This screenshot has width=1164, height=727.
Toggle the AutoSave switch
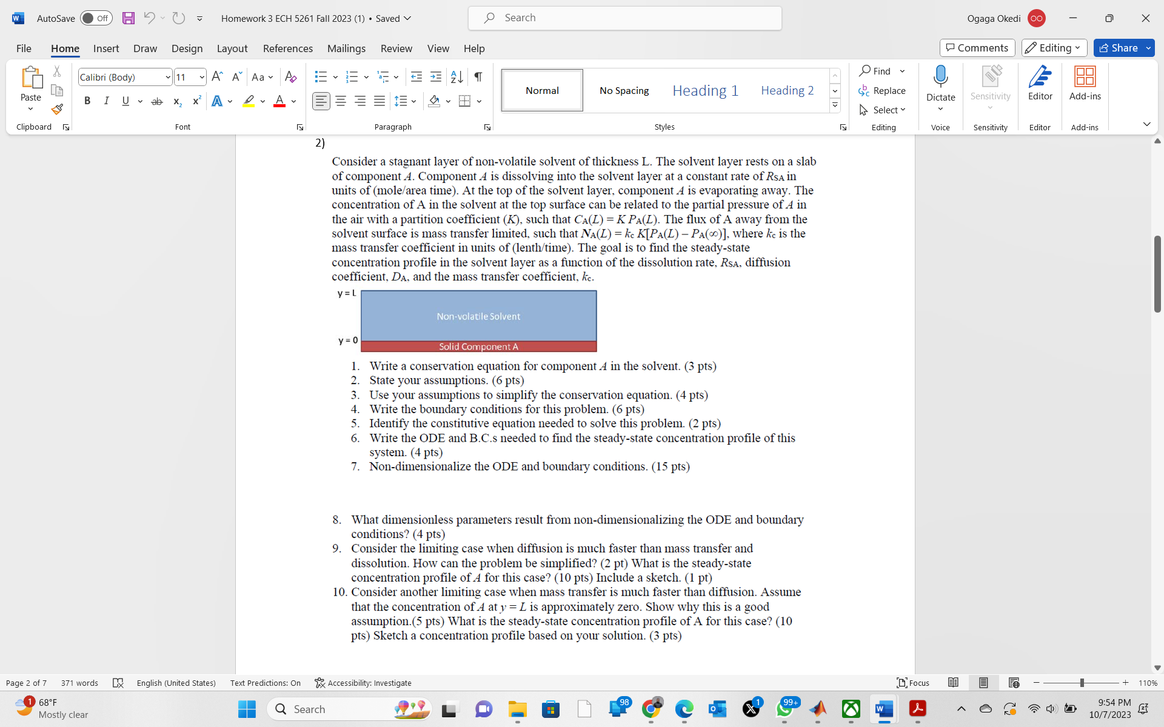coord(96,18)
